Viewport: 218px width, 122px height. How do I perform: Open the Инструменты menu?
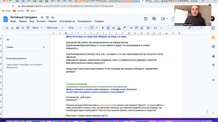click(67, 21)
